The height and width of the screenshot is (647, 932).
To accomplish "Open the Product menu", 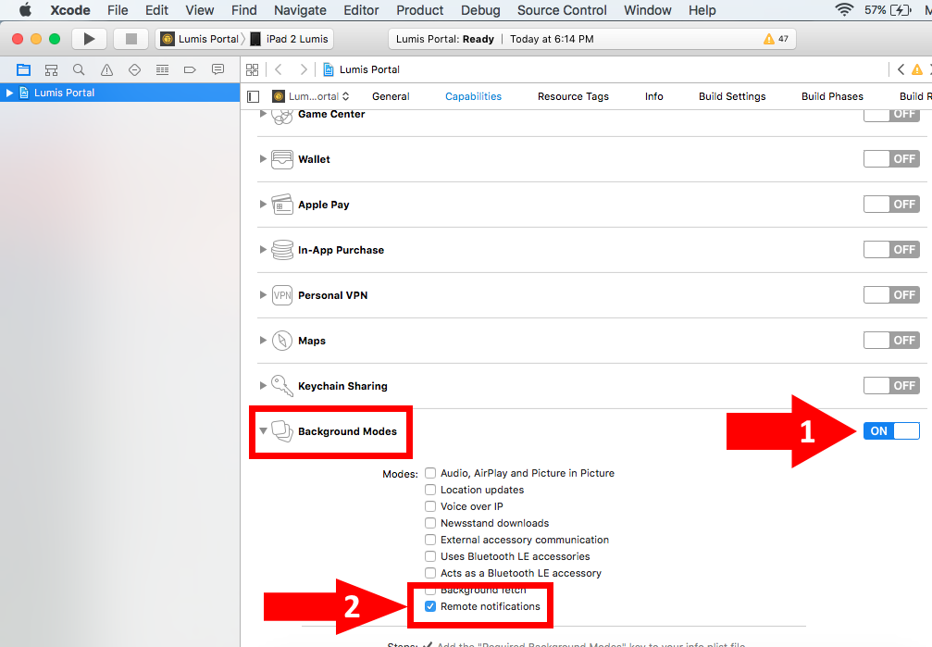I will click(x=419, y=10).
